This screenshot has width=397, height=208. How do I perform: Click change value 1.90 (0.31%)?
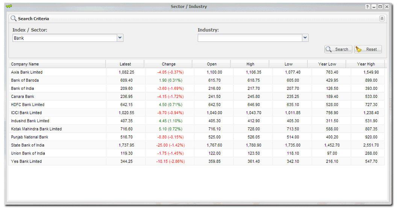170,80
